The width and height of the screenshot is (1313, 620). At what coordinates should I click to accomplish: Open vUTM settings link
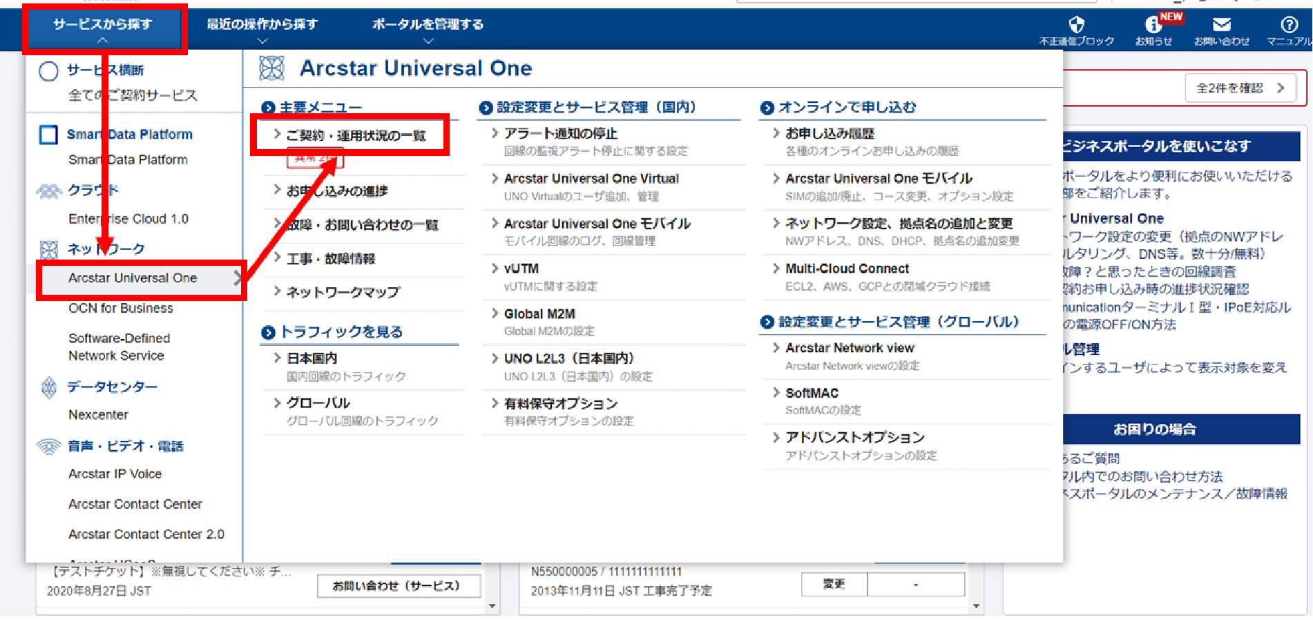[521, 269]
